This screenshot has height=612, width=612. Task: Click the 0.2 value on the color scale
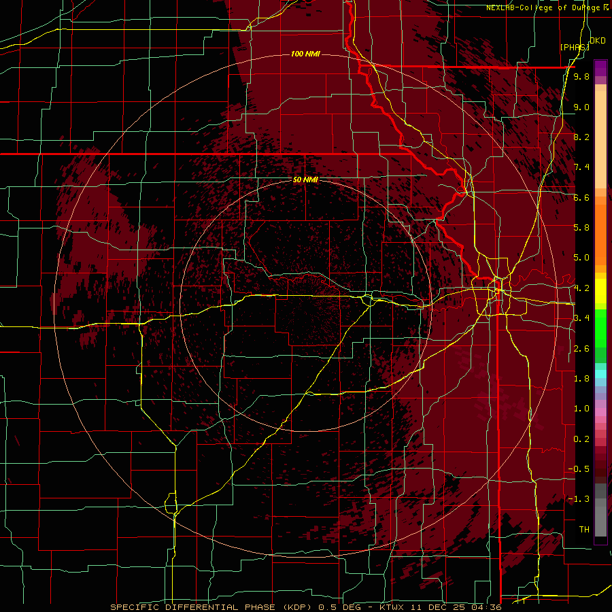coord(581,439)
